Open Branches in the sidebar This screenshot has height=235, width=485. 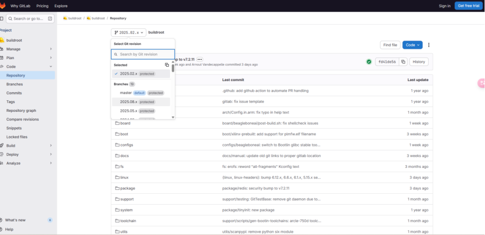(x=27, y=84)
